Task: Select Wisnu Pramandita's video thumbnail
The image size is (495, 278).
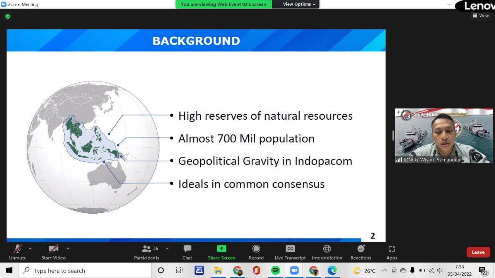Action: pyautogui.click(x=444, y=136)
